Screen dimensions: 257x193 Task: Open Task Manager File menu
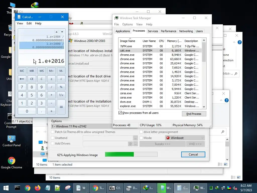click(116, 24)
